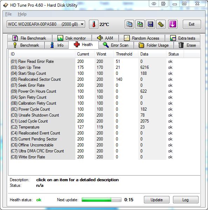
Task: Click the 2075 Load Cycle Count data value
Action: pyautogui.click(x=145, y=121)
